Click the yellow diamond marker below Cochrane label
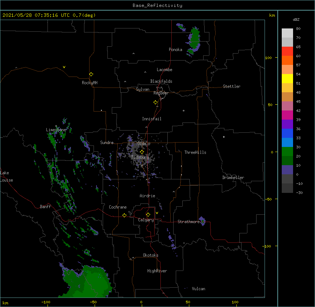315x307 pixels. click(124, 215)
